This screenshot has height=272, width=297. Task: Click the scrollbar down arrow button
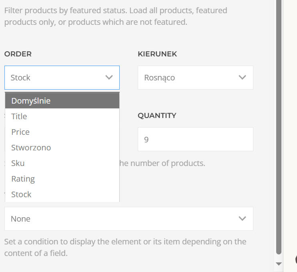(279, 264)
